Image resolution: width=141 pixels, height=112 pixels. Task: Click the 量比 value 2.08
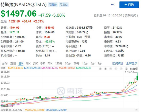point(47,37)
